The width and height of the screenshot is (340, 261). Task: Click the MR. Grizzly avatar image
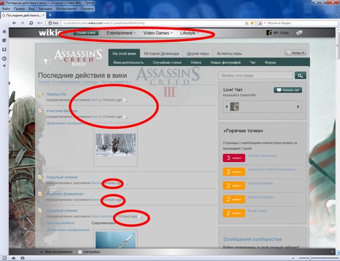click(x=269, y=33)
